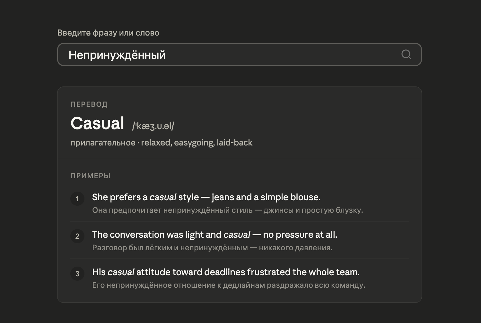Click the "ПЕРЕВОД" section heading

[x=89, y=104]
